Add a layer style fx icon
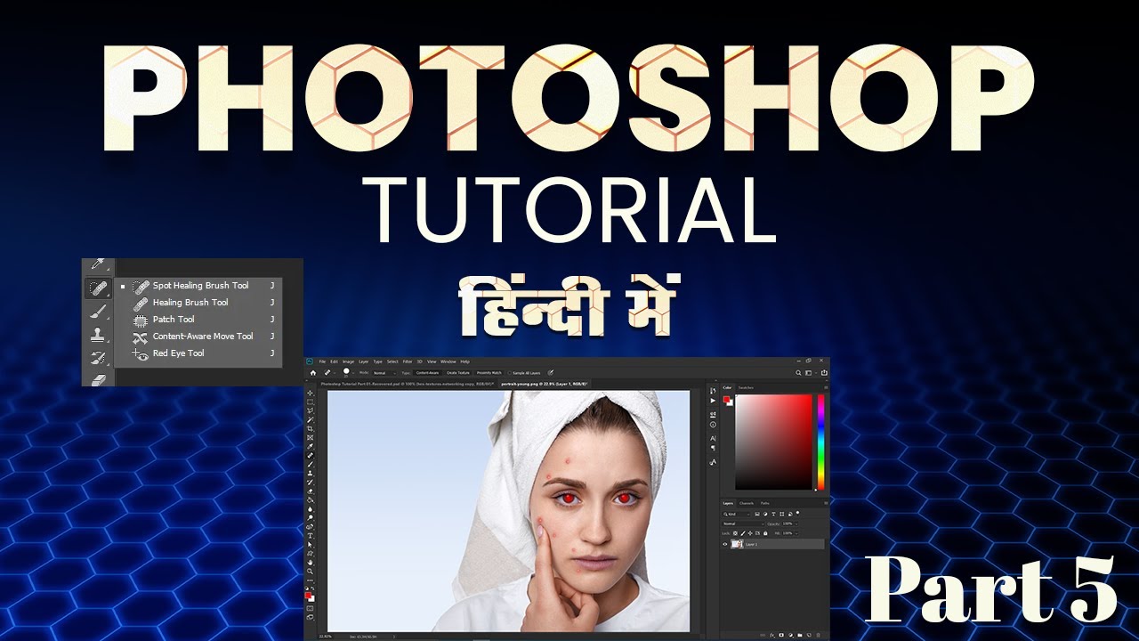 [x=772, y=635]
